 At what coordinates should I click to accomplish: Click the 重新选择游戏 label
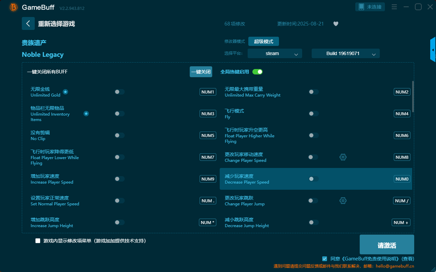pyautogui.click(x=57, y=24)
